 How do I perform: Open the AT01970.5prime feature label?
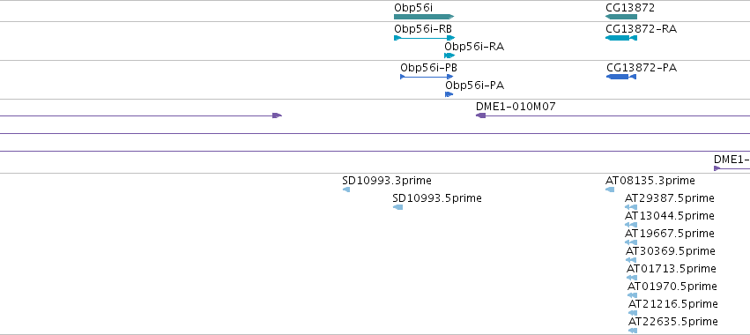[x=672, y=287]
